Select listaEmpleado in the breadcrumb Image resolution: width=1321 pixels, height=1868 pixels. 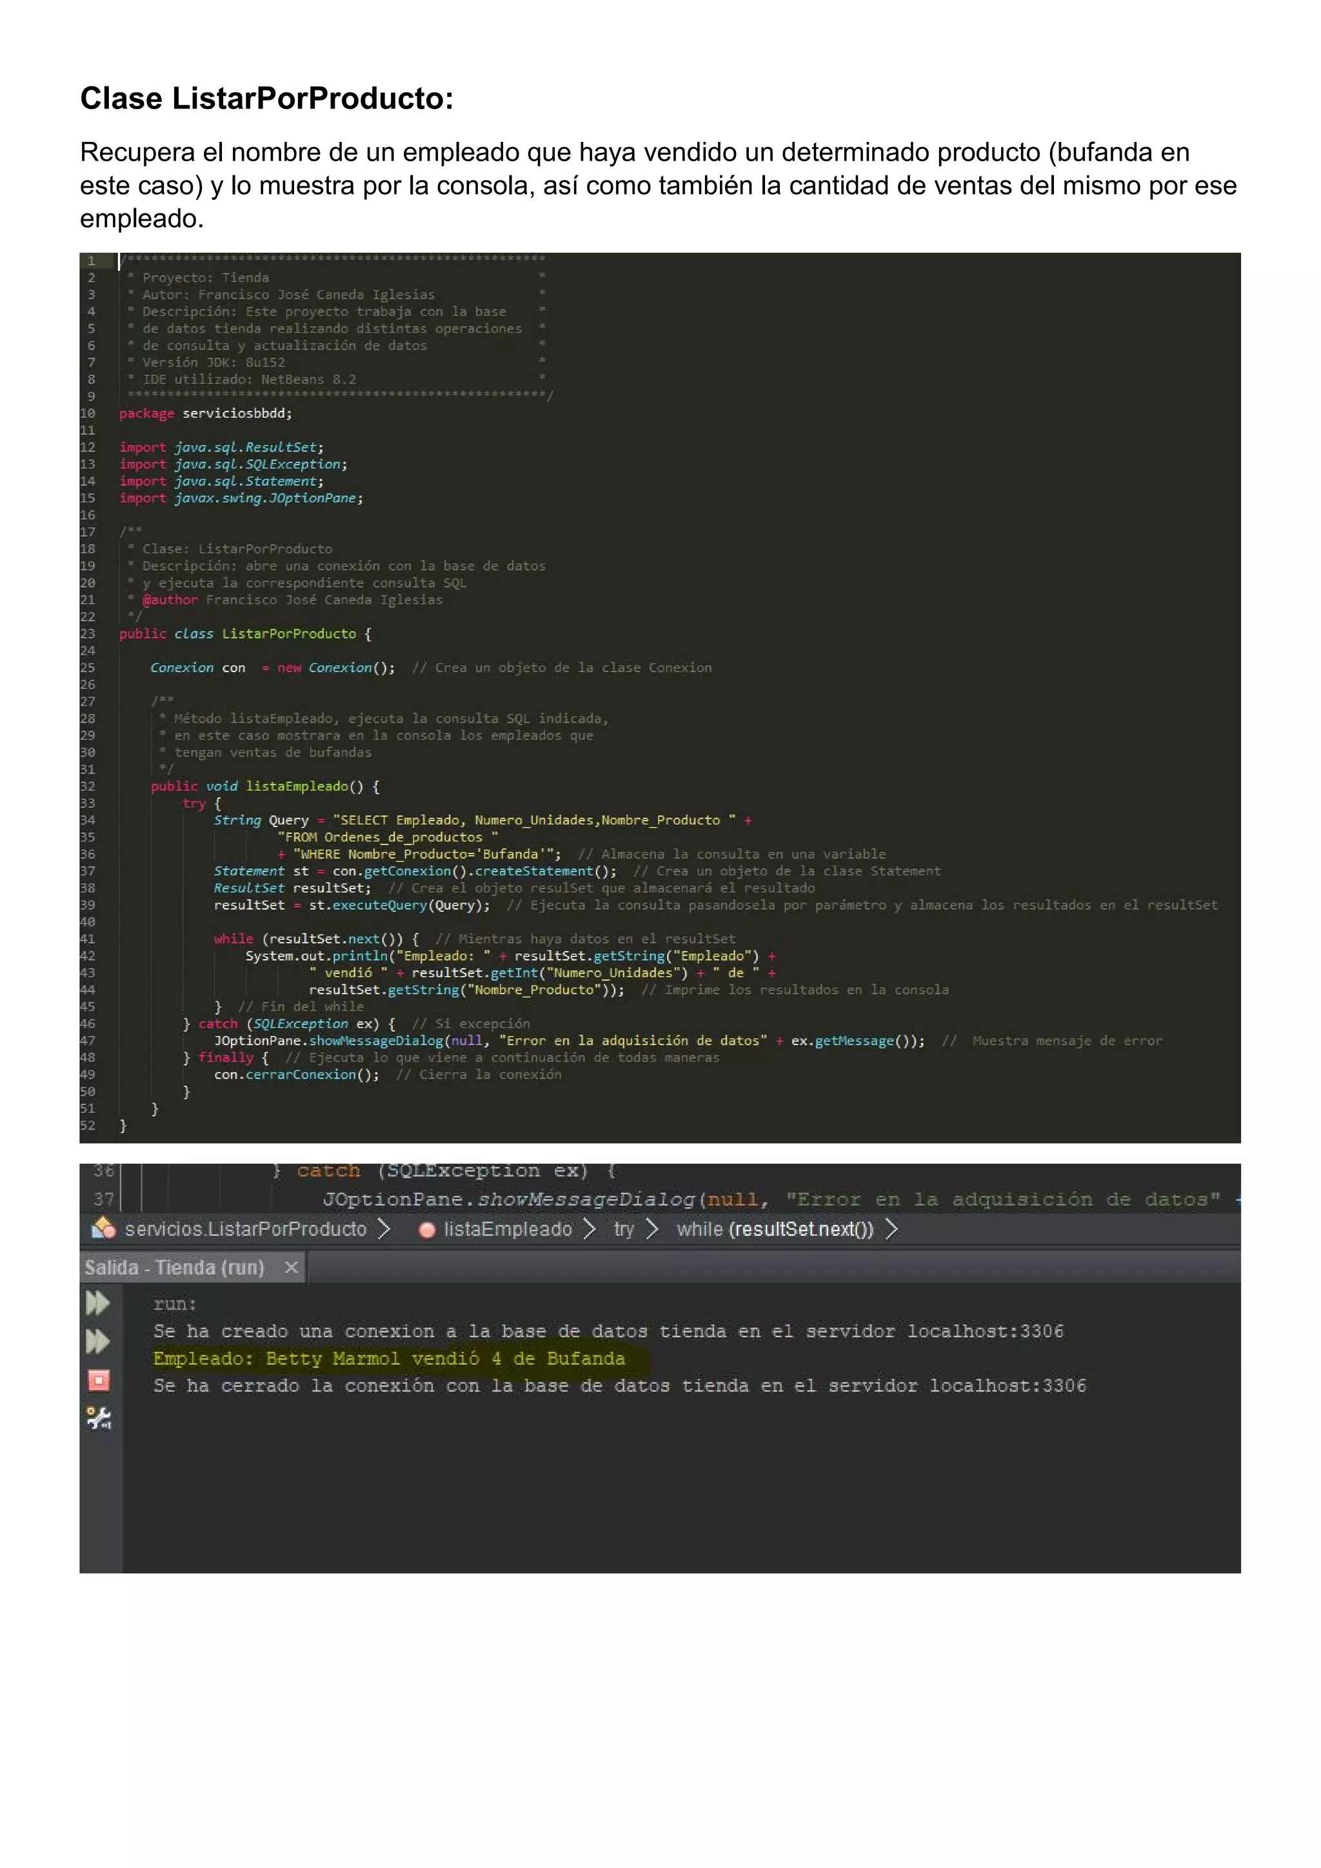tap(508, 1229)
